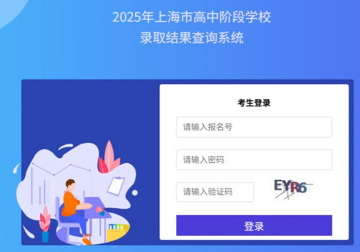Select the 请输入验证码 captcha input box
The height and width of the screenshot is (252, 360).
point(215,192)
